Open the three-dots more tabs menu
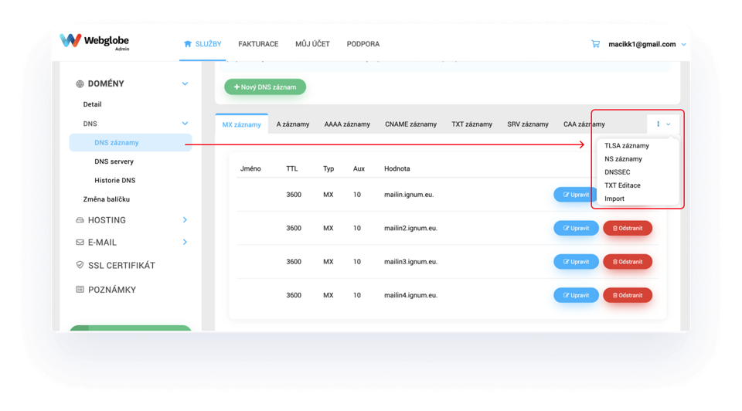 tap(663, 124)
